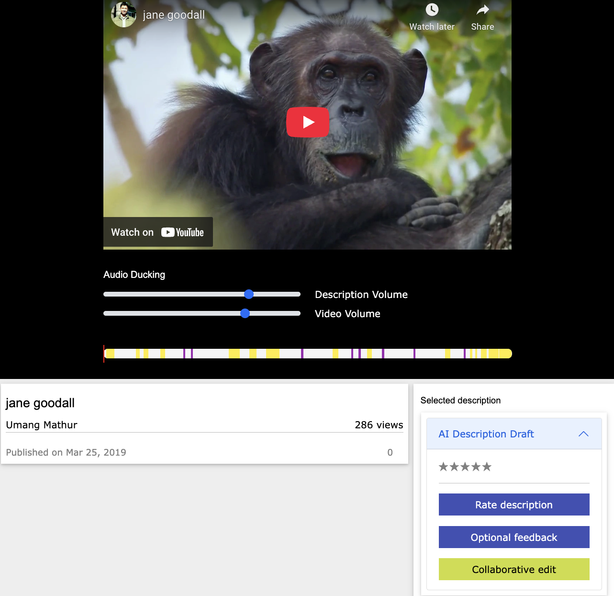The image size is (614, 596).
Task: Collapse the AI Description Draft panel
Action: (x=514, y=434)
